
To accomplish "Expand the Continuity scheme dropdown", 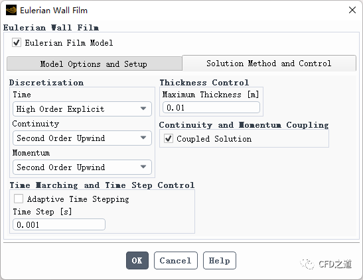I will pyautogui.click(x=82, y=138).
